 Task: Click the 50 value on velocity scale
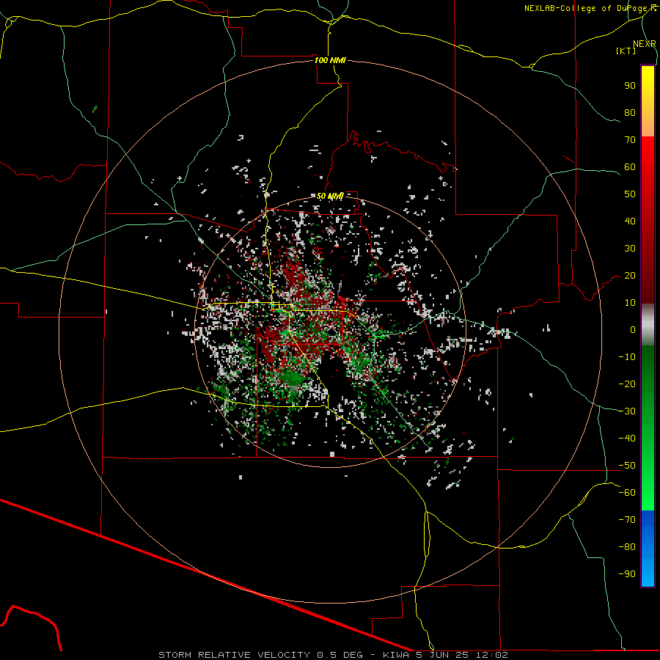coord(630,194)
